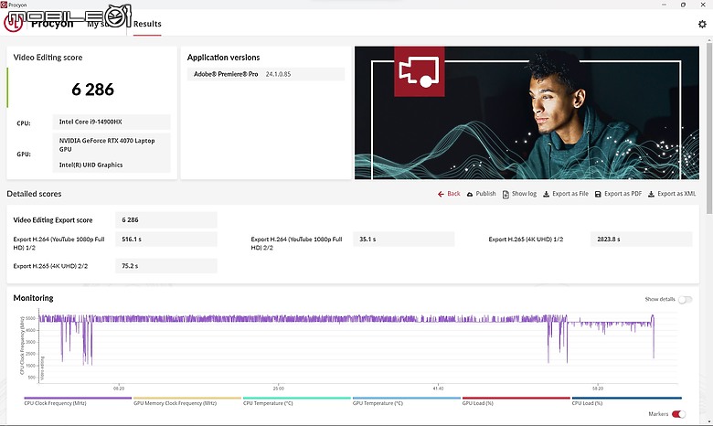Screen dimensions: 713x426
Task: Click the Procyon app icon in title bar
Action: (4, 5)
